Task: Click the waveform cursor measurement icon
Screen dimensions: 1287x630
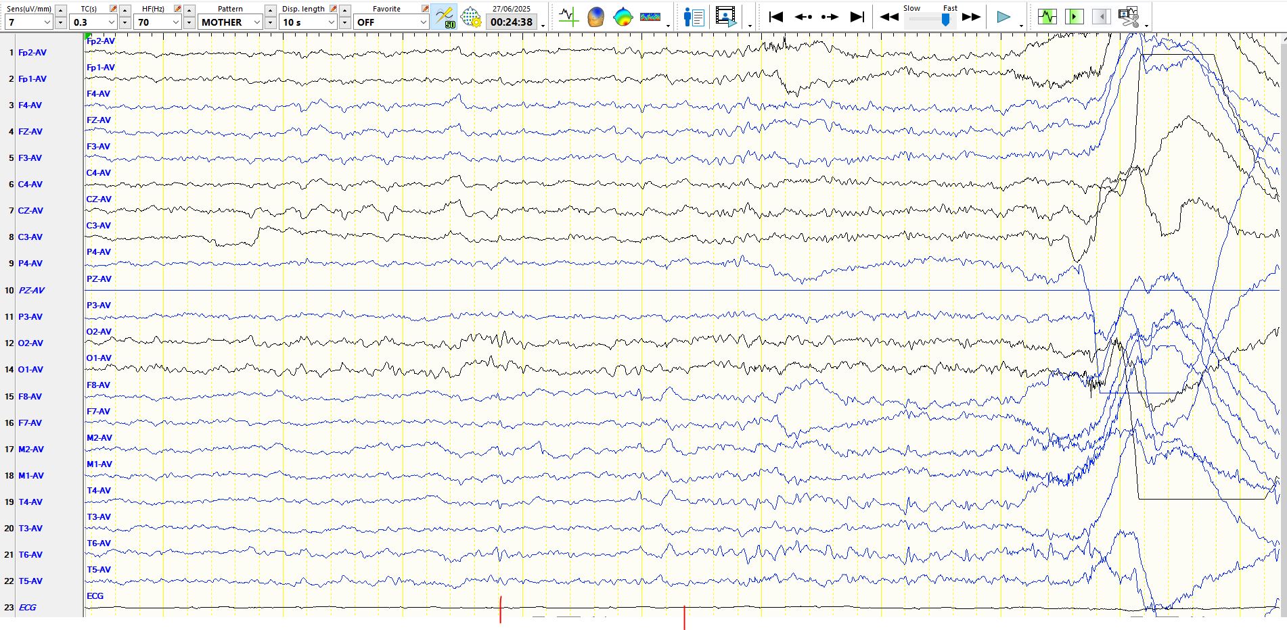Action: click(568, 17)
